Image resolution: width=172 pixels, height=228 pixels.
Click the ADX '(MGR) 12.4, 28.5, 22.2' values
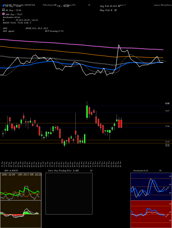tap(36, 28)
